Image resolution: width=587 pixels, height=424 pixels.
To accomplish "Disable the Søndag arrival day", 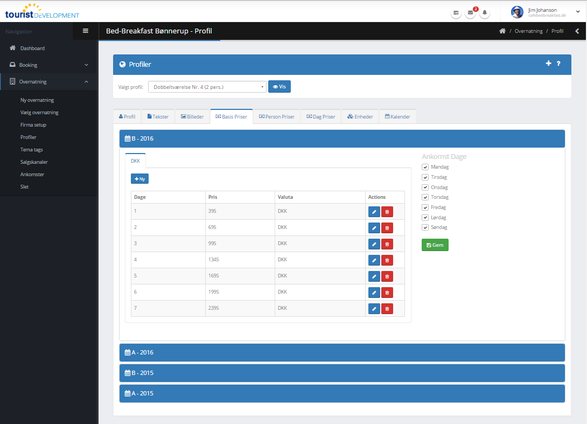I will [425, 227].
